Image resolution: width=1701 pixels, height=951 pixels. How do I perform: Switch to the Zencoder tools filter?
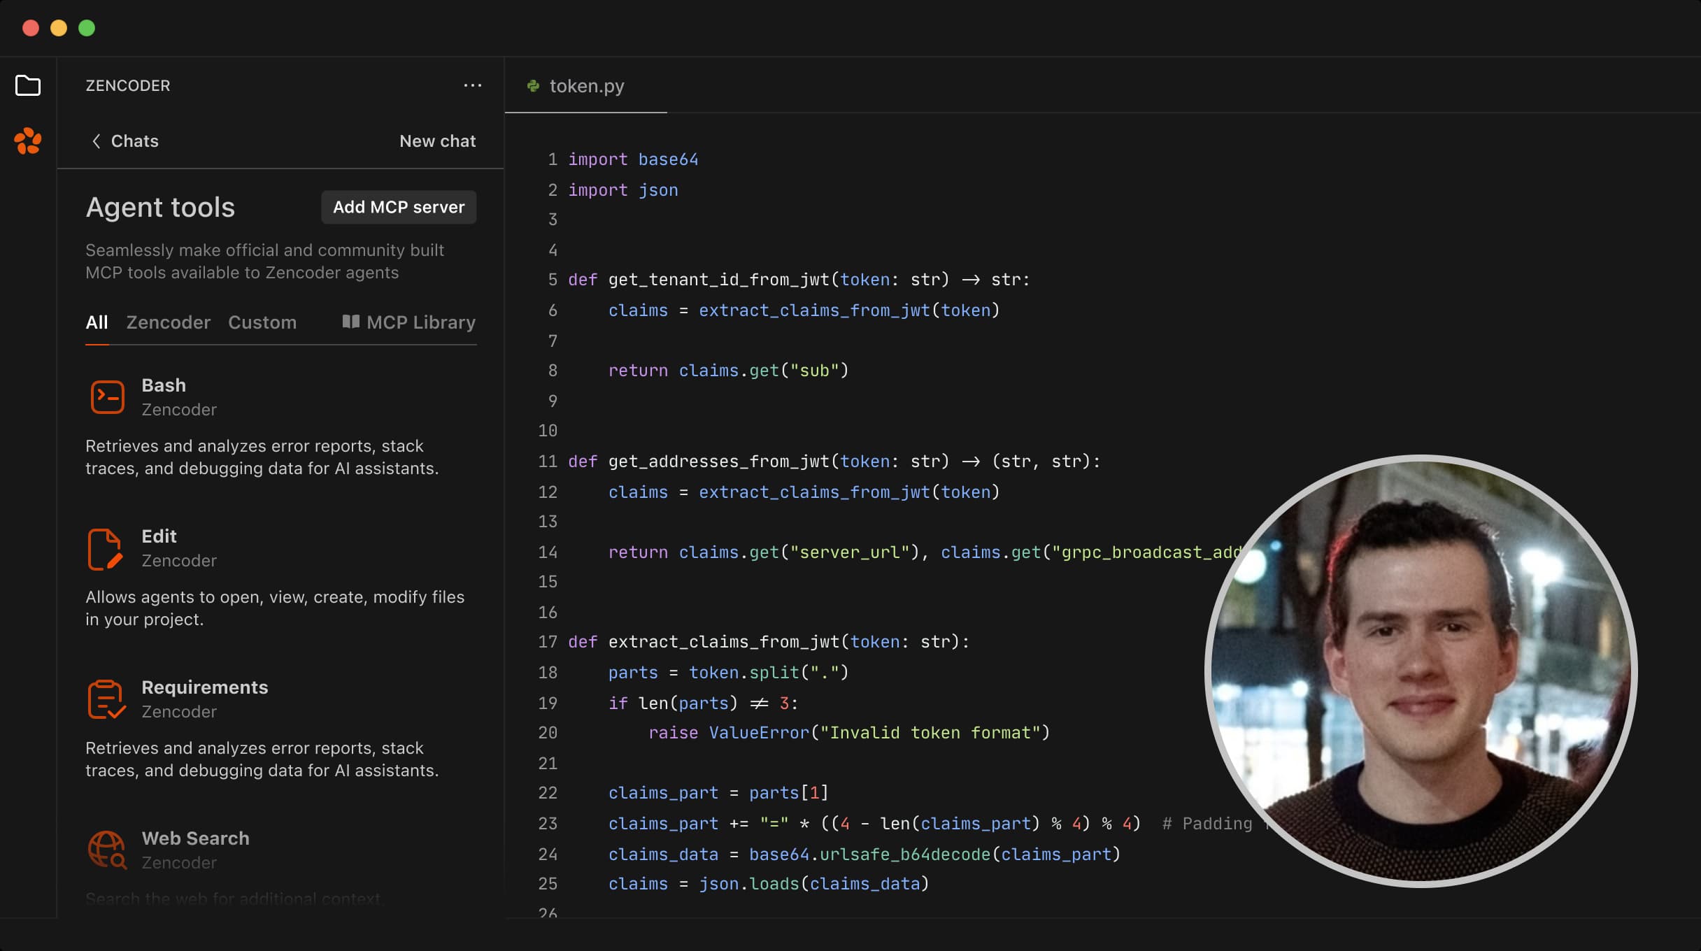(168, 322)
